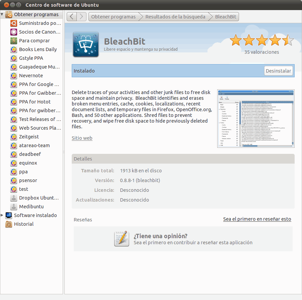Click the Historial clock icon
This screenshot has width=302, height=300.
pos(9,224)
